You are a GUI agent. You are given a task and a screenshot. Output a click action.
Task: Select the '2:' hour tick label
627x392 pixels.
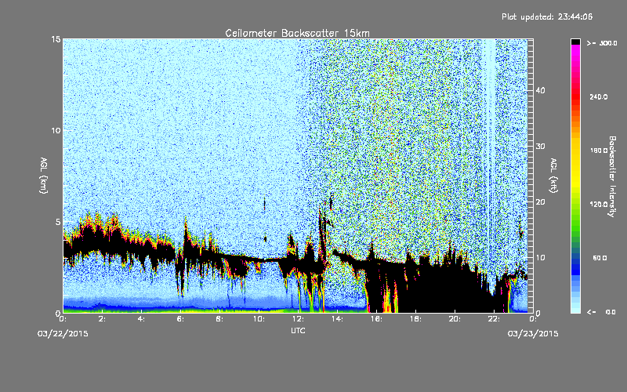tap(103, 319)
